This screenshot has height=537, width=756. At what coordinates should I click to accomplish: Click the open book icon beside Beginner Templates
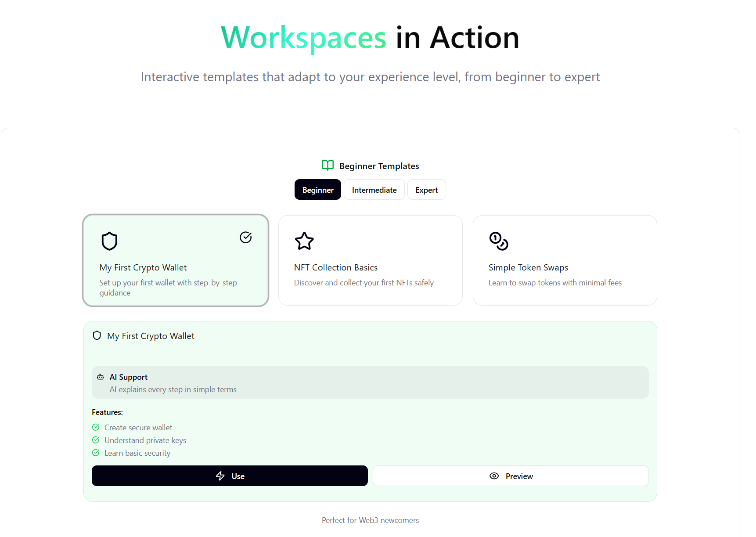click(x=328, y=166)
